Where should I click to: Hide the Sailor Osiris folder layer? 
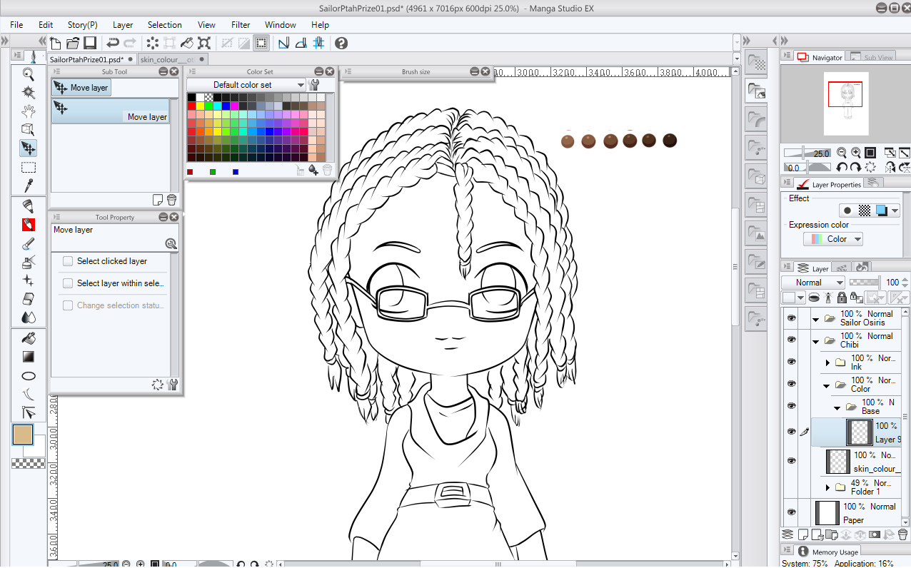coord(791,318)
